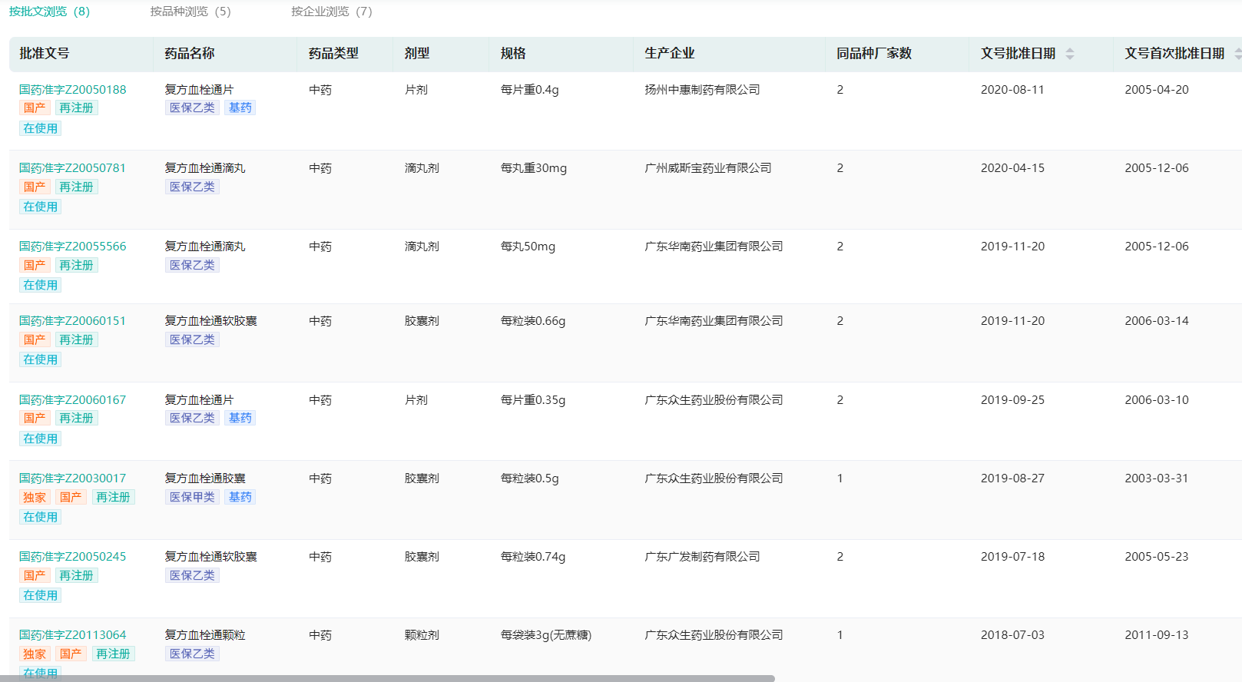
Task: Click the 在使用 tag under 国药准字Z20050781
Action: (x=41, y=207)
